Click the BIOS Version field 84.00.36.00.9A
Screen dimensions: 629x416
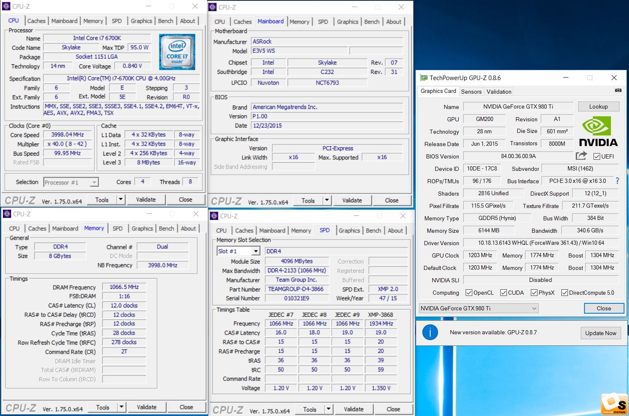tap(518, 156)
